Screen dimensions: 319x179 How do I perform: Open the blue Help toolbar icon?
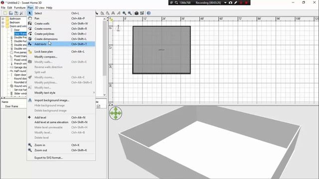click(149, 13)
